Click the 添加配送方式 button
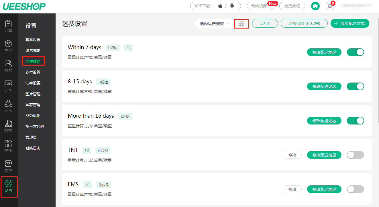379x207 pixels. coord(350,23)
